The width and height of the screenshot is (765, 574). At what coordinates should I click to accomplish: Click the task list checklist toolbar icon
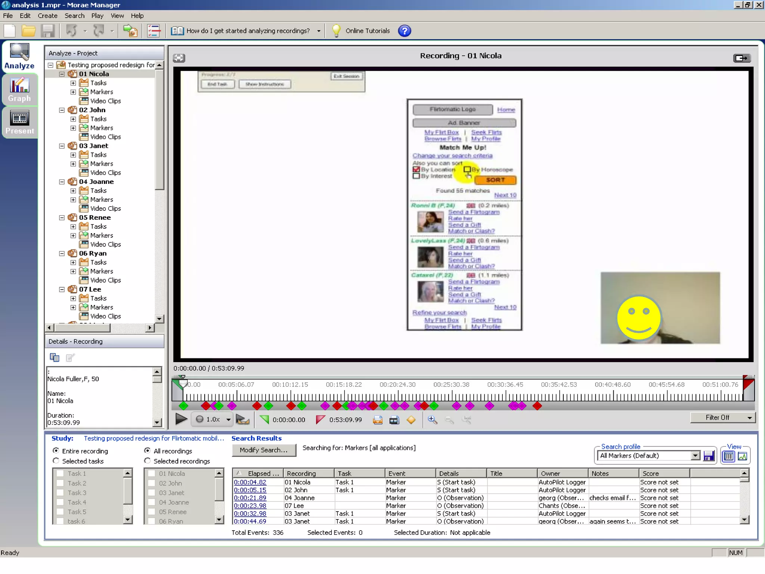point(154,31)
